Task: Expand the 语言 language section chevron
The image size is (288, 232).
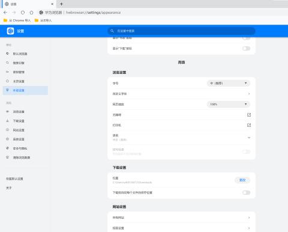Action: (x=249, y=138)
